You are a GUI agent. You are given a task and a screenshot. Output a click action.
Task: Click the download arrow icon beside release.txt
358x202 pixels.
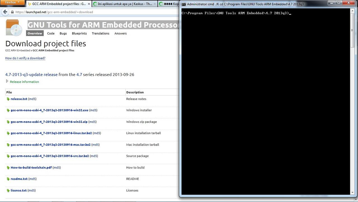click(8, 99)
